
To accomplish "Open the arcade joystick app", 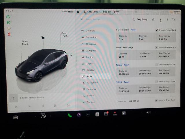I will tap(115, 114).
